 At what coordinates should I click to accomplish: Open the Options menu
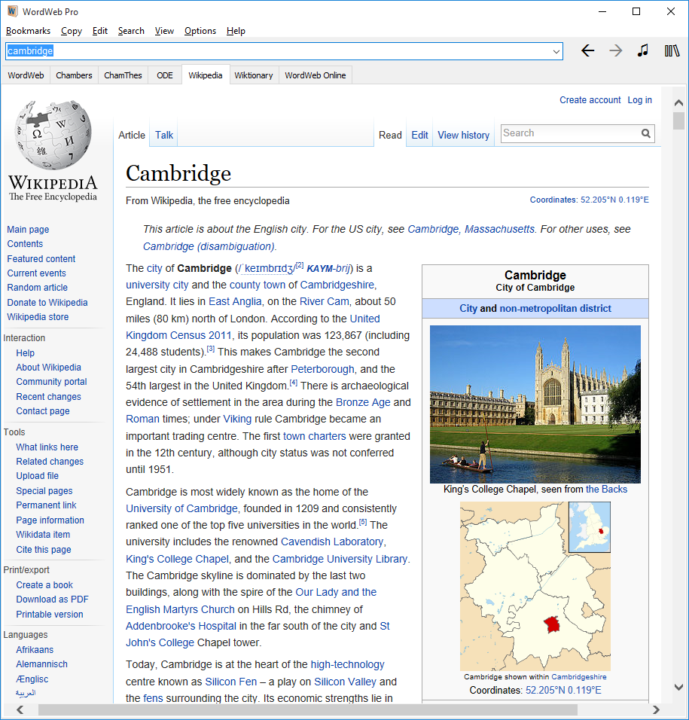[x=200, y=31]
